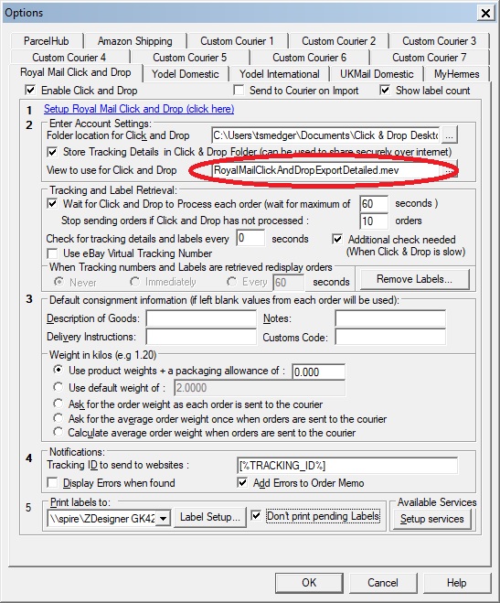Select the Every seconds redisplay radio option

coord(231,282)
